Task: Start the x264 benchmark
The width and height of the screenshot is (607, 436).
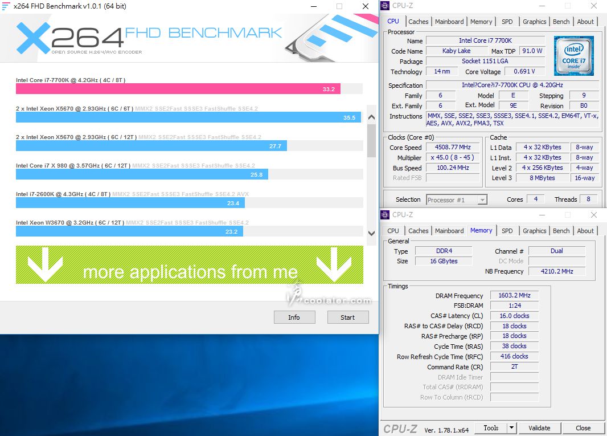Action: pos(348,317)
